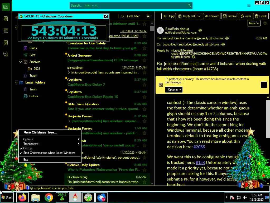Click contact icon beside terminal@noreply.github.com
270x203 pixels.
[x=227, y=38]
